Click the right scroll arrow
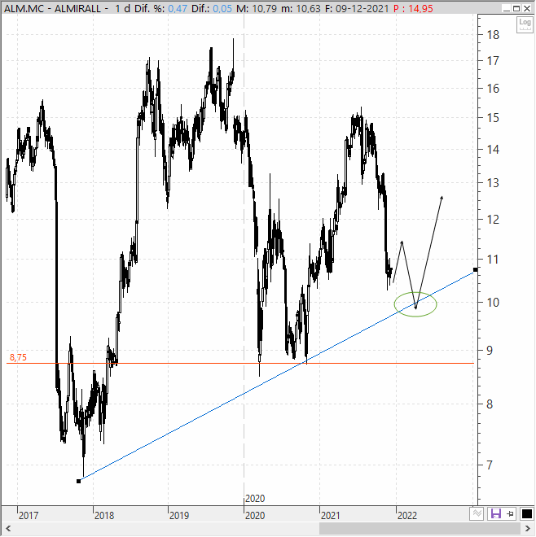 tap(527, 528)
